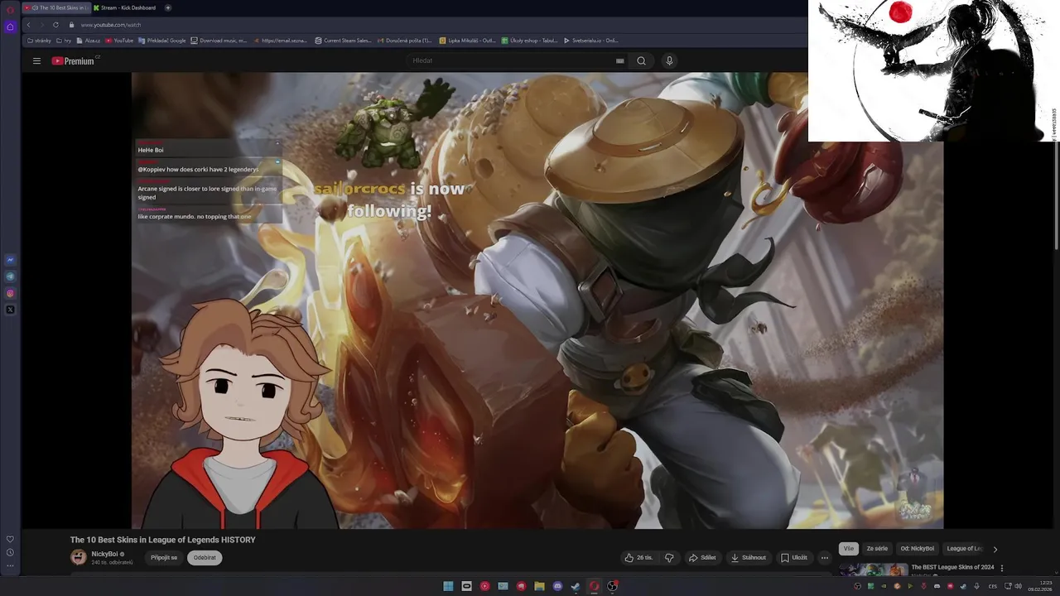Go to YouTube Premium home logo
The image size is (1060, 596).
75,60
